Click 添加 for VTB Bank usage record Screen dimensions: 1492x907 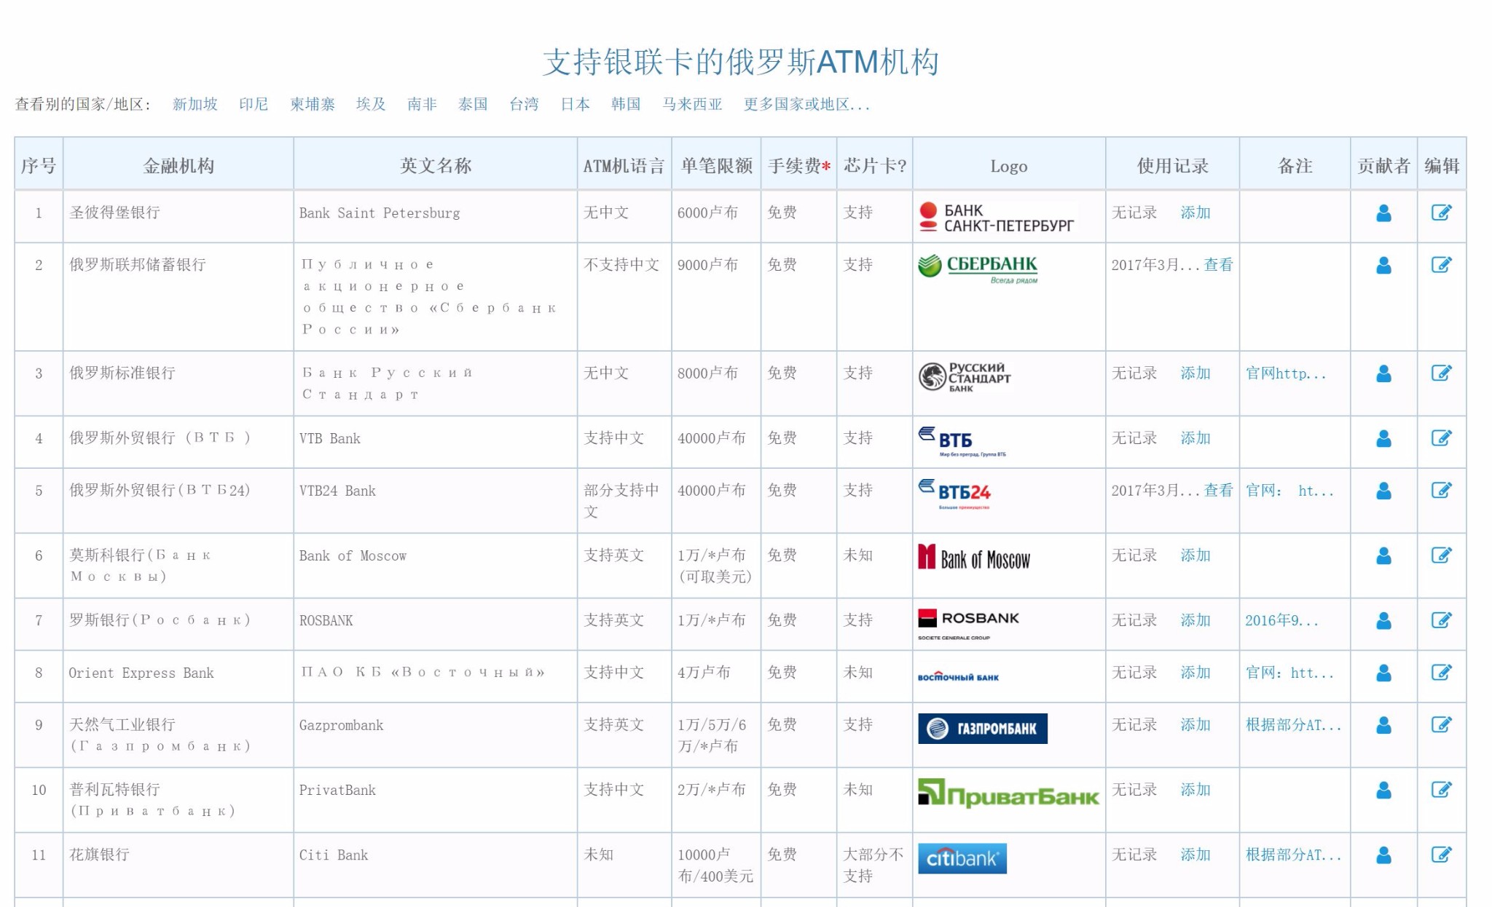coord(1195,438)
